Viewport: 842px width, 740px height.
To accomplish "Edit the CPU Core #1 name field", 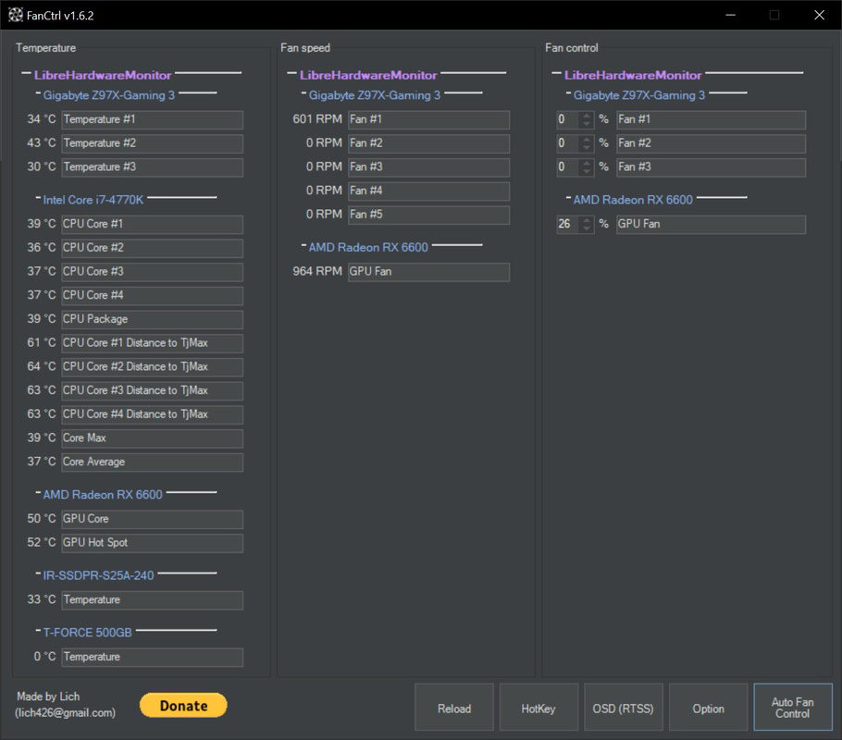I will [x=152, y=225].
